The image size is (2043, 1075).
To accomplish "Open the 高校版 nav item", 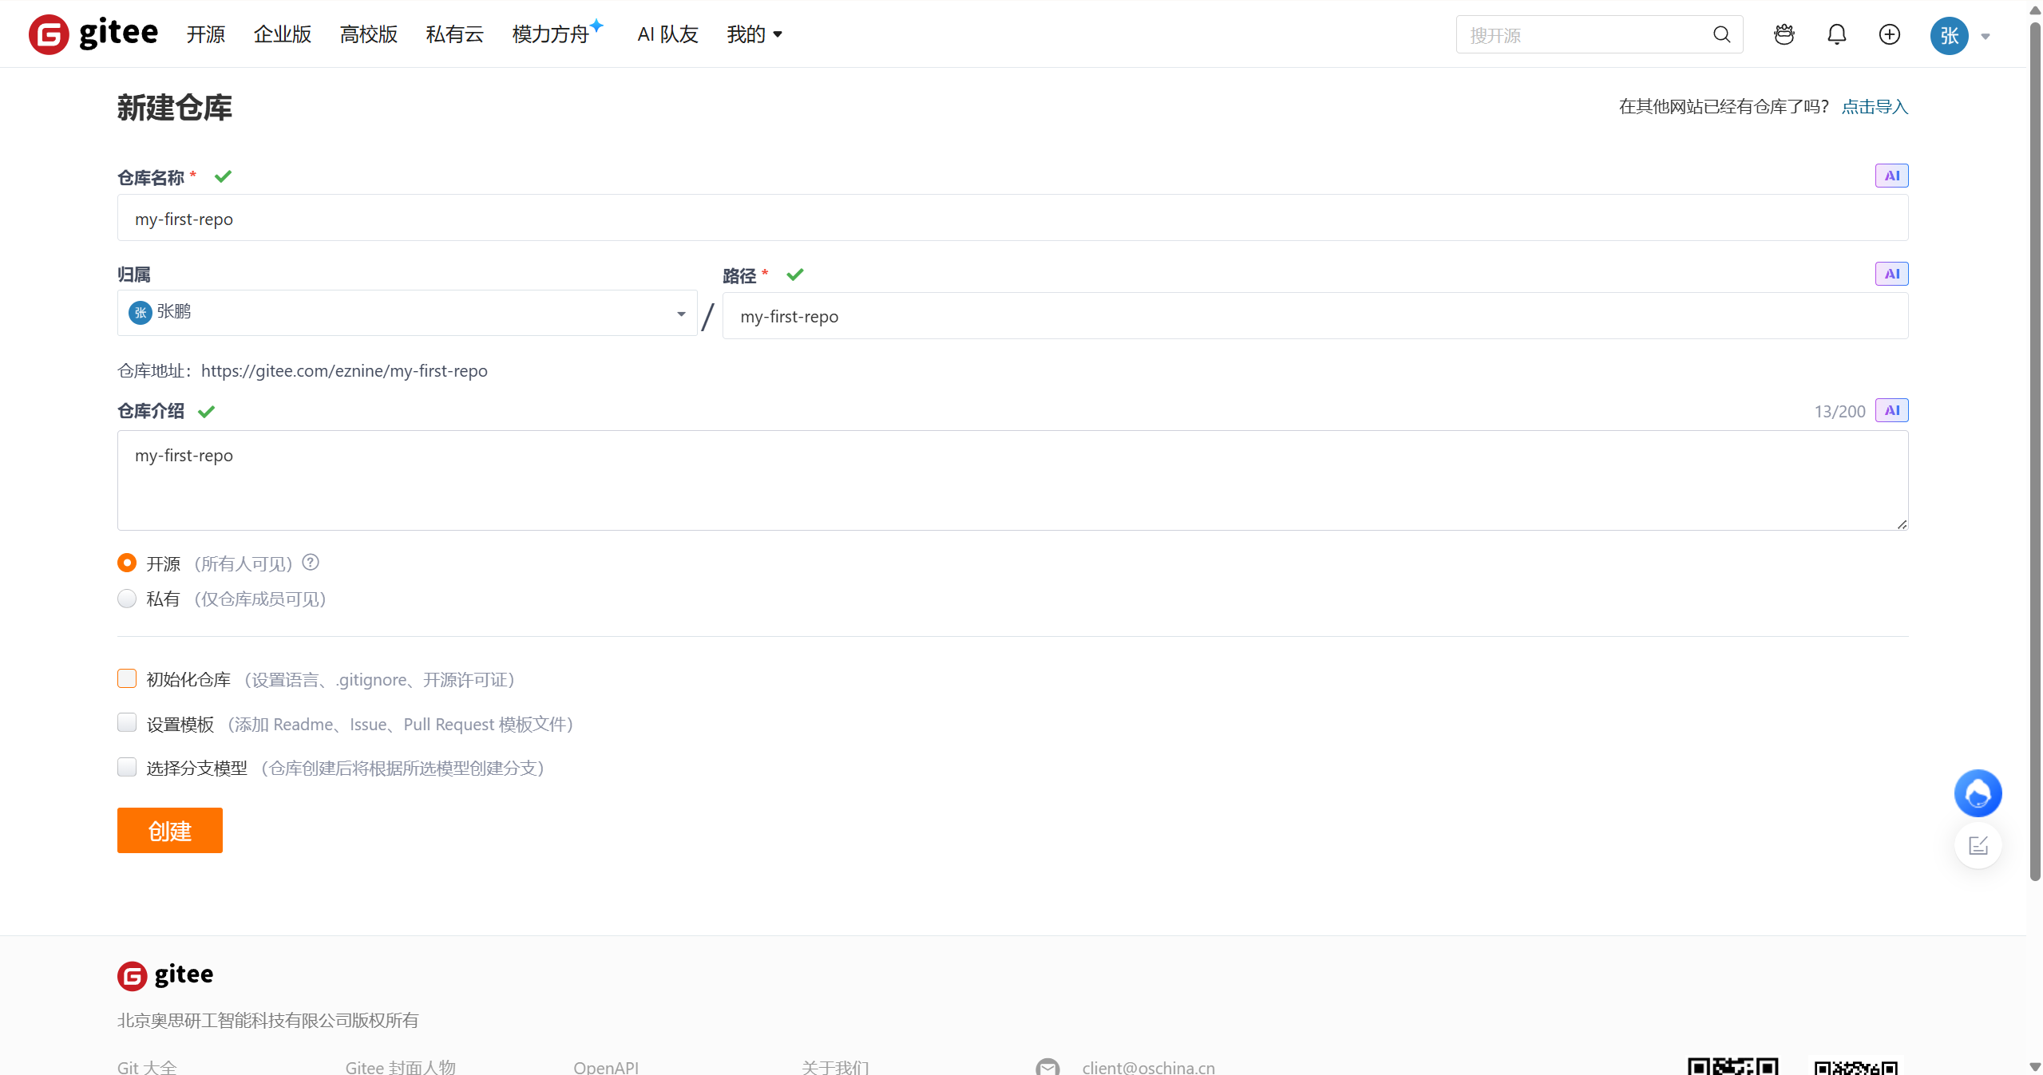I will tap(369, 34).
